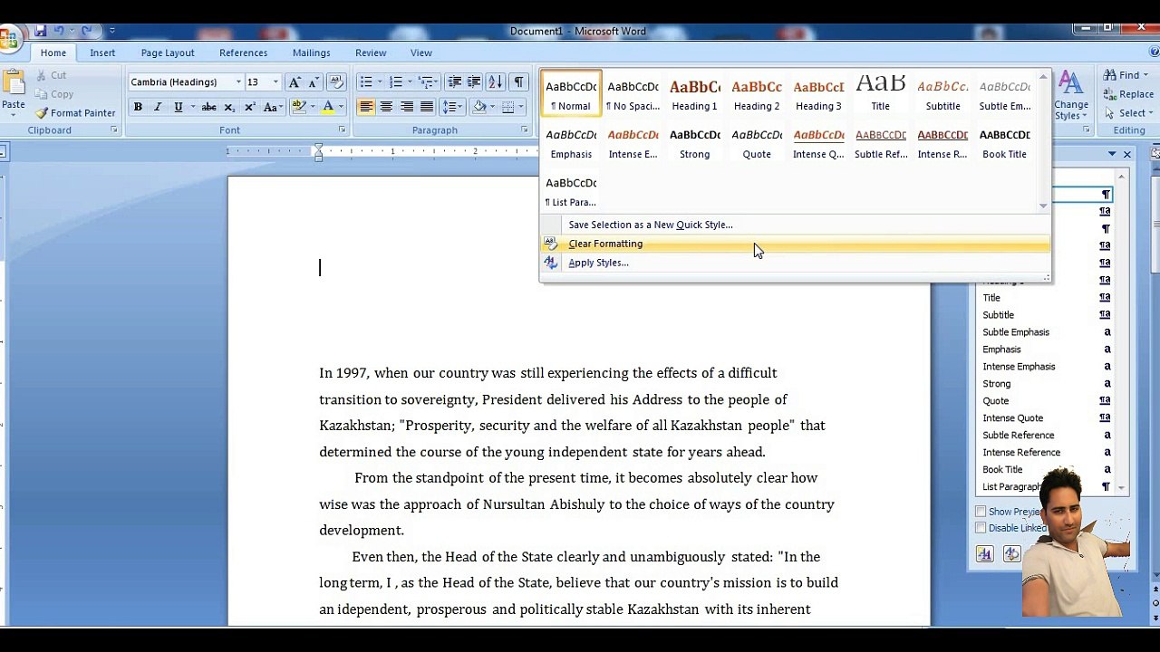Screen dimensions: 1160x652
Task: Center align the paragraph
Action: (386, 107)
